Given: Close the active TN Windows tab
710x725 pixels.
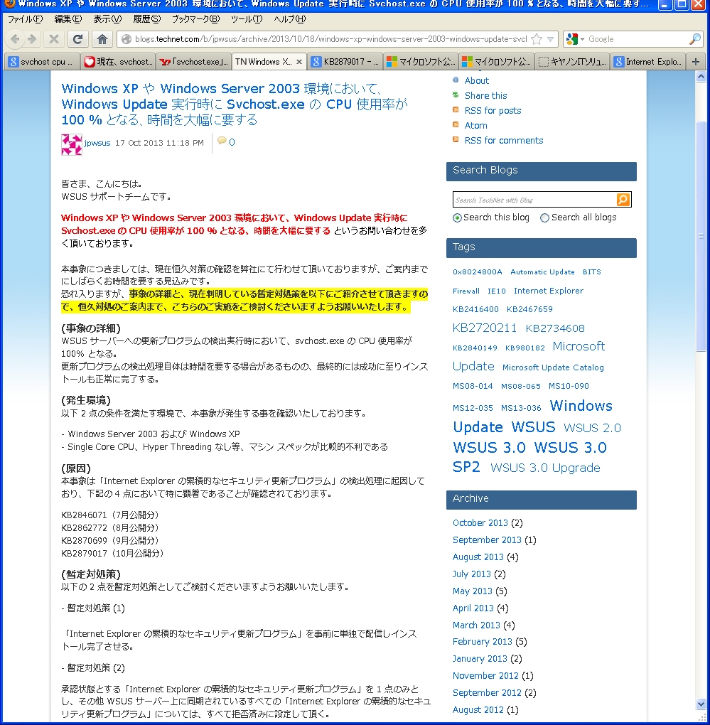Looking at the screenshot, I should coord(299,62).
